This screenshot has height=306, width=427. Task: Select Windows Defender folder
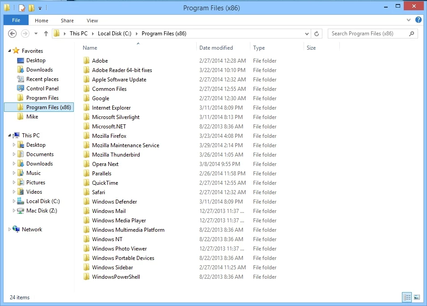(114, 202)
